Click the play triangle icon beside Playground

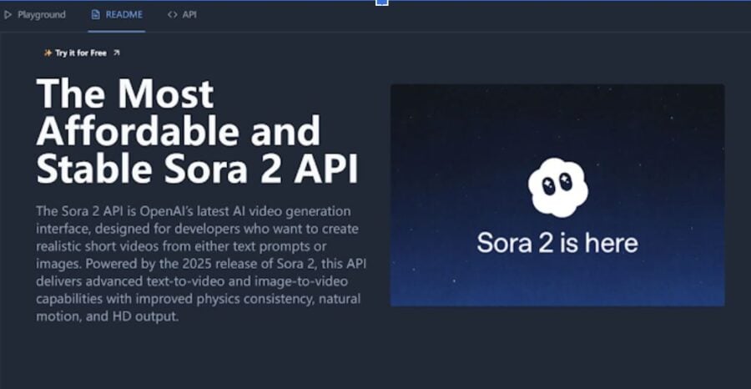pos(8,14)
